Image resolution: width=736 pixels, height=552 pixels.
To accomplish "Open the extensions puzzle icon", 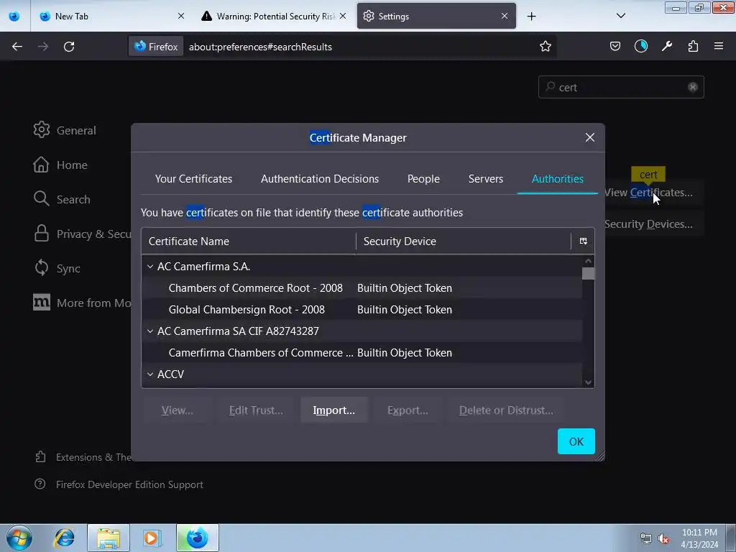I will (x=693, y=47).
